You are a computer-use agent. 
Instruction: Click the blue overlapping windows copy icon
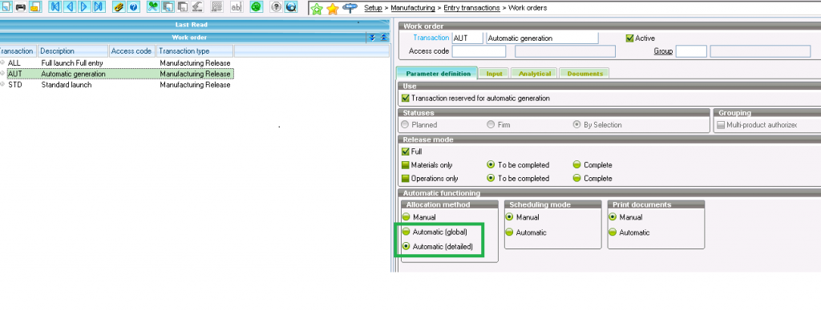168,6
